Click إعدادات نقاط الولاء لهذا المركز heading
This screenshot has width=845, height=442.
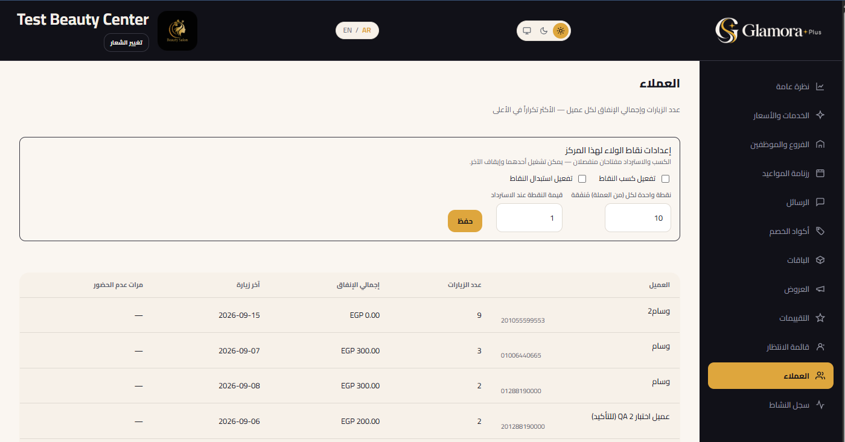click(x=618, y=150)
